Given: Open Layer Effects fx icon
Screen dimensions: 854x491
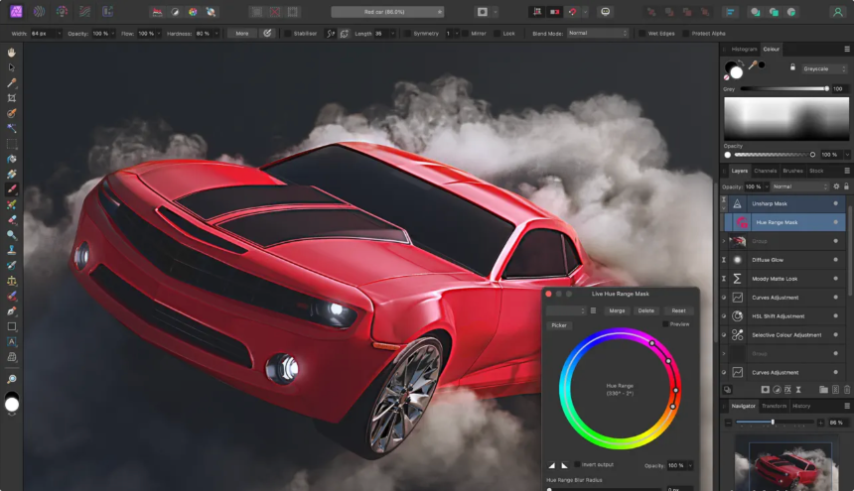Looking at the screenshot, I should pyautogui.click(x=787, y=389).
